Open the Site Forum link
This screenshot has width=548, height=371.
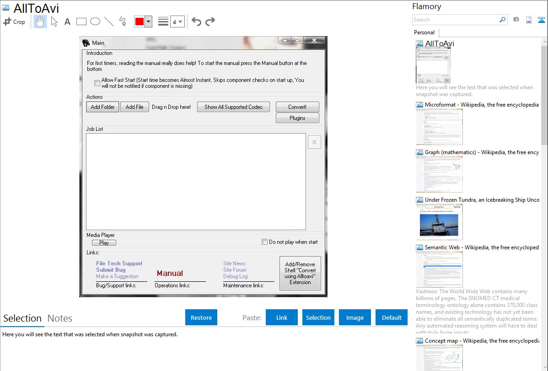point(235,270)
